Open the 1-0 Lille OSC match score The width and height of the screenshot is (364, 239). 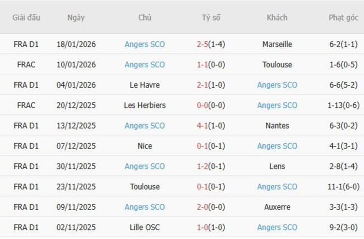click(202, 227)
